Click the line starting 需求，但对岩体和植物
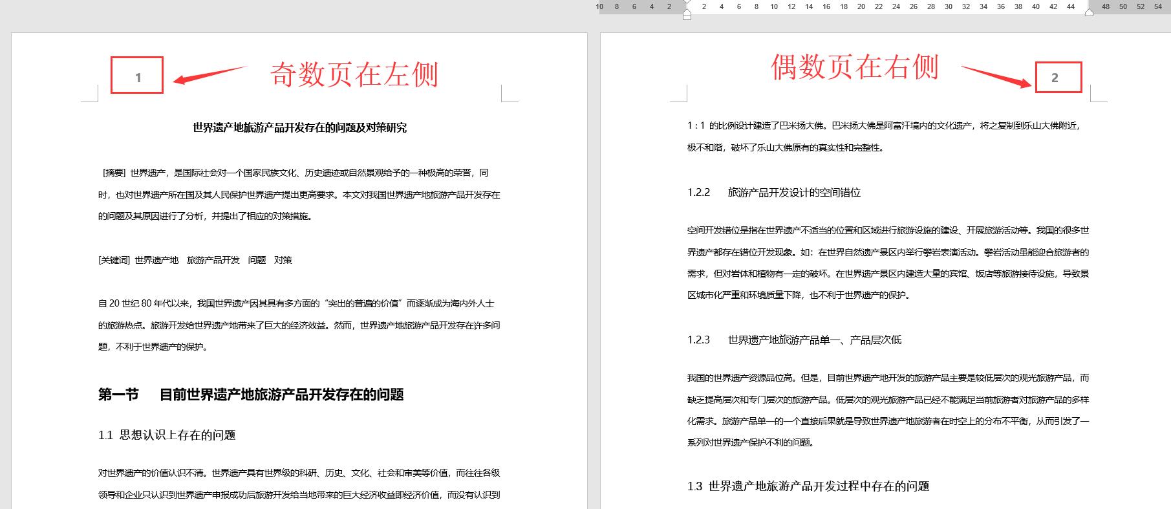This screenshot has height=509, width=1171. 888,274
